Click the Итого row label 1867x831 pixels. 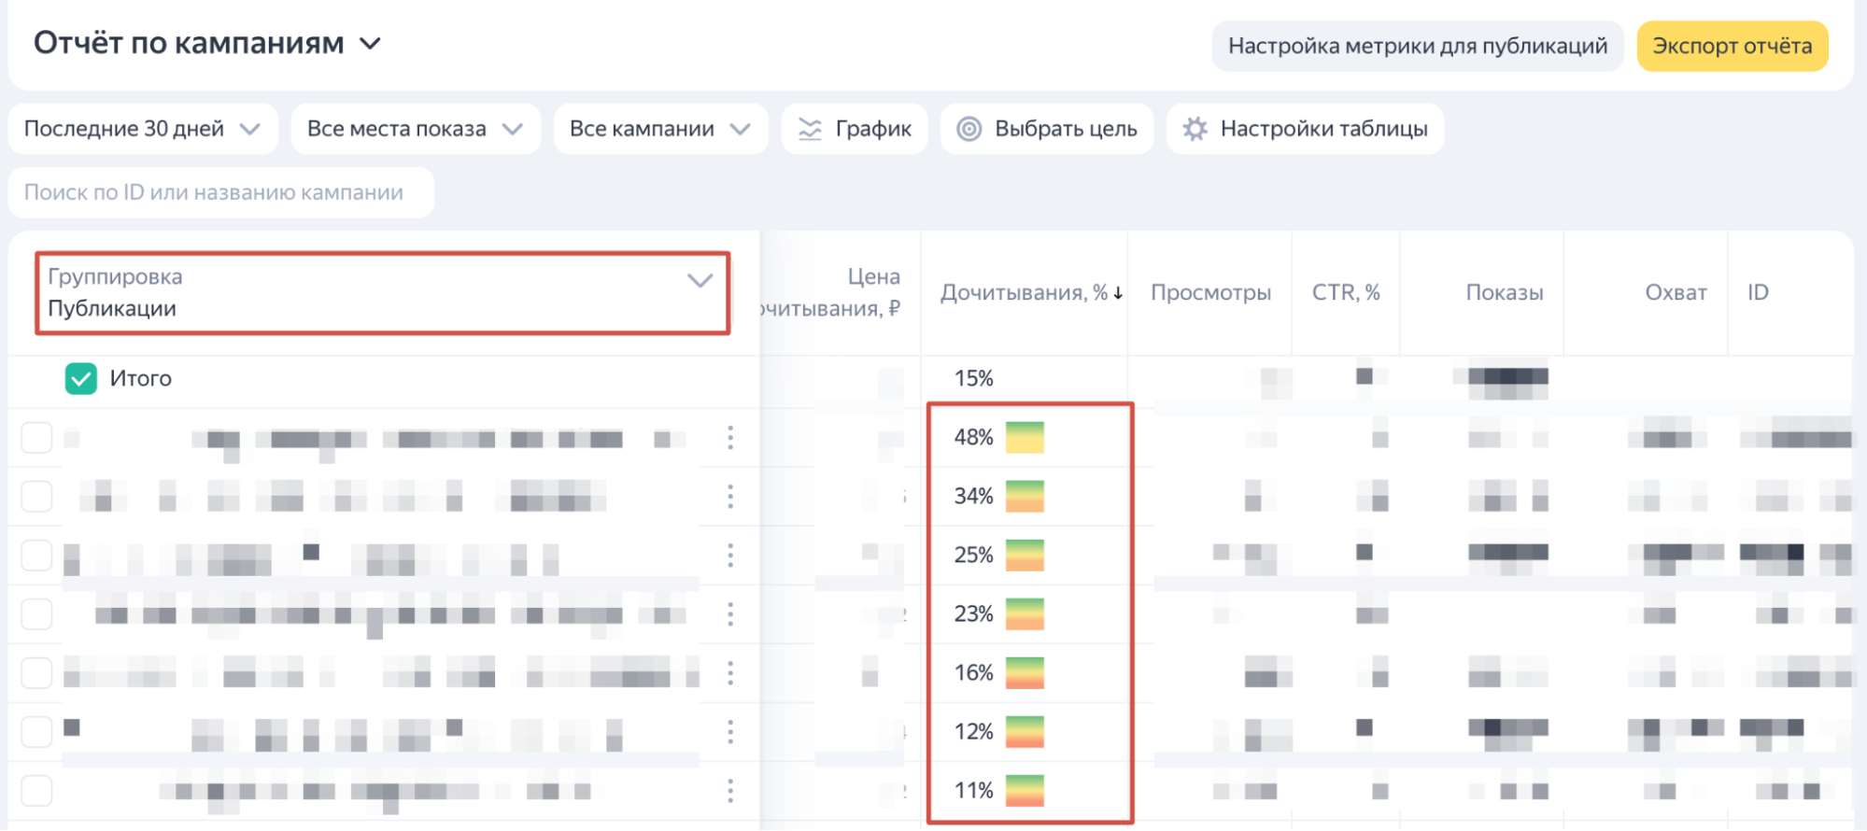click(141, 378)
